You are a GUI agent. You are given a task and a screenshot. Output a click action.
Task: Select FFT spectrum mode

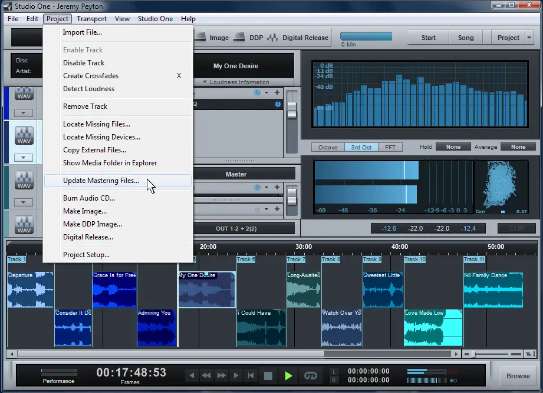[390, 147]
